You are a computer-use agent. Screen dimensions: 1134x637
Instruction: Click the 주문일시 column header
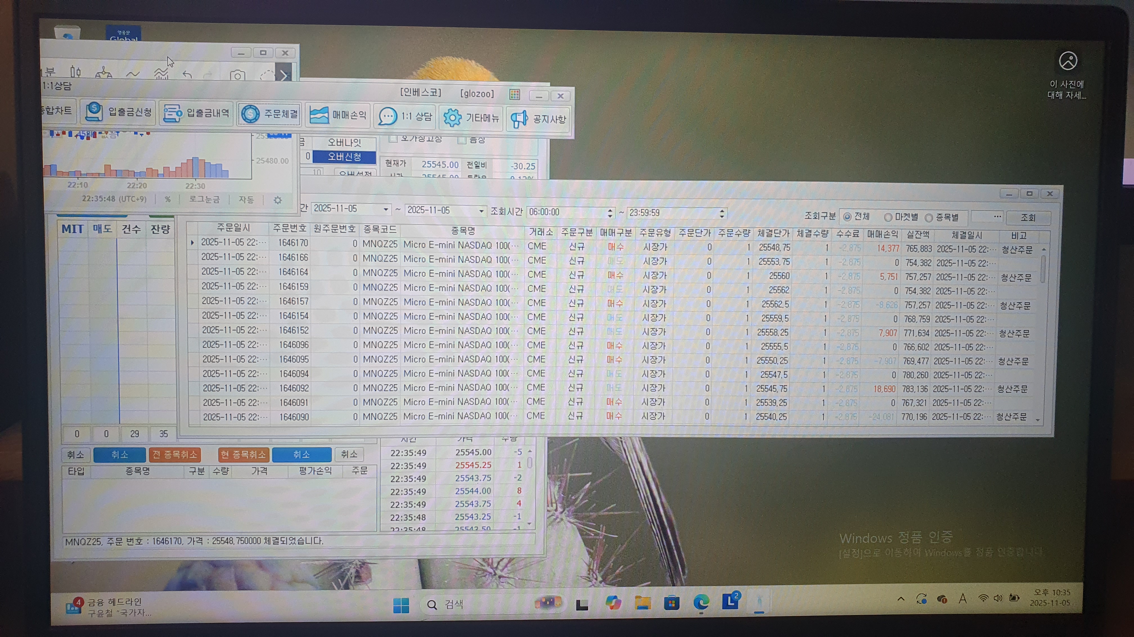tap(233, 228)
